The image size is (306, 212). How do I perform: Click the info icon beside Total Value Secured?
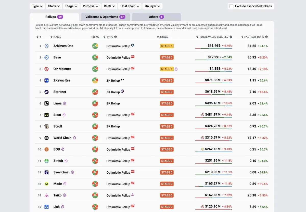[231, 37]
